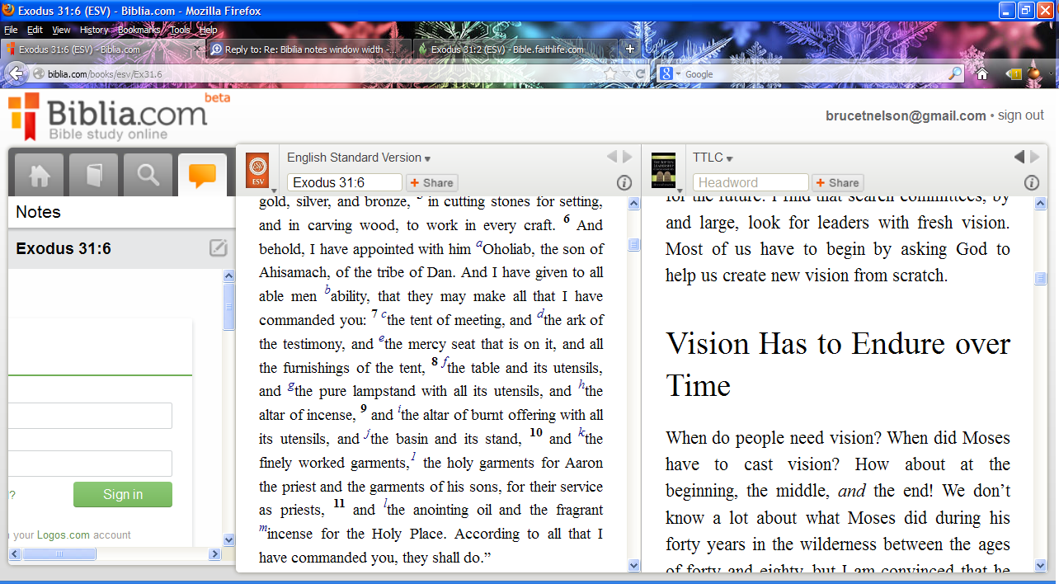Bookmark page with the star icon
1059x584 pixels.
610,73
